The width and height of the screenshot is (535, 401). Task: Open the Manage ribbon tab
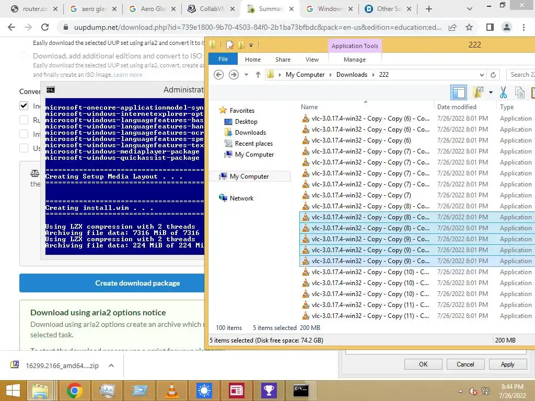tap(355, 60)
